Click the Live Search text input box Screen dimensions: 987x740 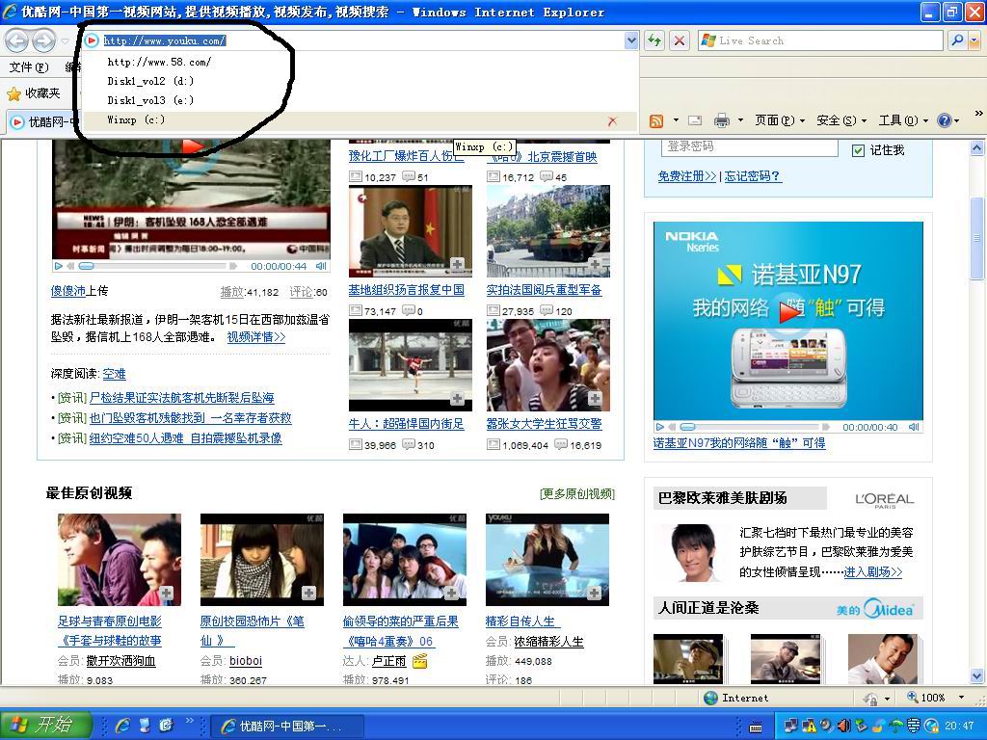pos(821,40)
